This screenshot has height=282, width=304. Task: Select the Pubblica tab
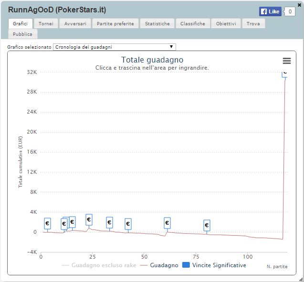(x=23, y=34)
